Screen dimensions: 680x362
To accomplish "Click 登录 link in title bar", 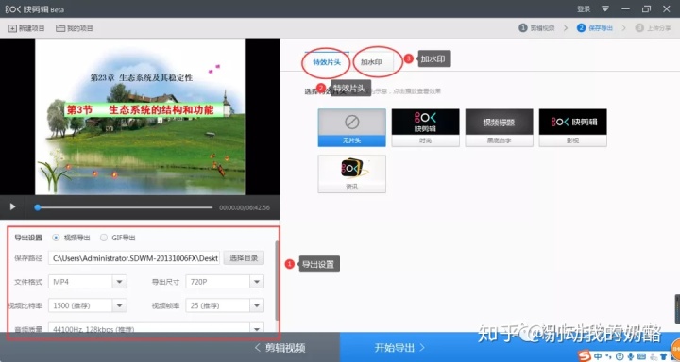I will point(584,9).
